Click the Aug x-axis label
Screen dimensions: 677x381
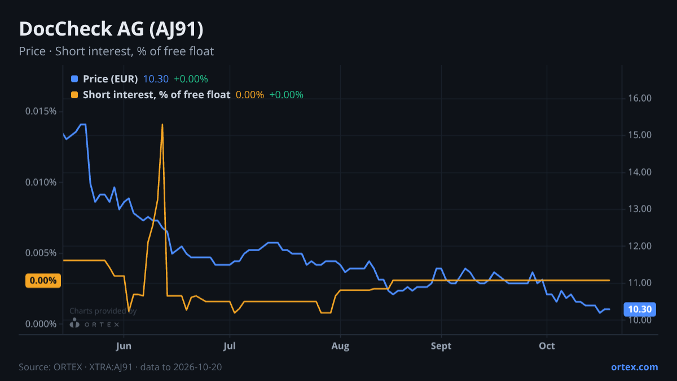(340, 346)
